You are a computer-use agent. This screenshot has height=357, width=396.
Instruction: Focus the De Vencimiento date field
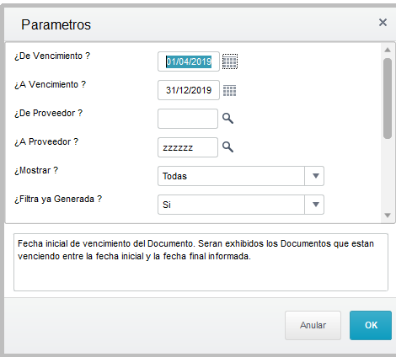click(x=189, y=61)
